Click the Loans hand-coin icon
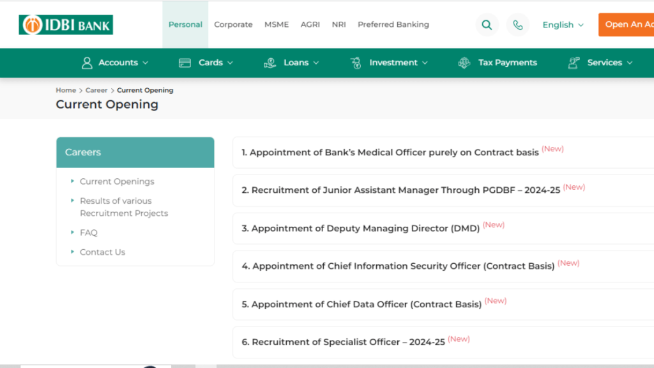 point(270,63)
